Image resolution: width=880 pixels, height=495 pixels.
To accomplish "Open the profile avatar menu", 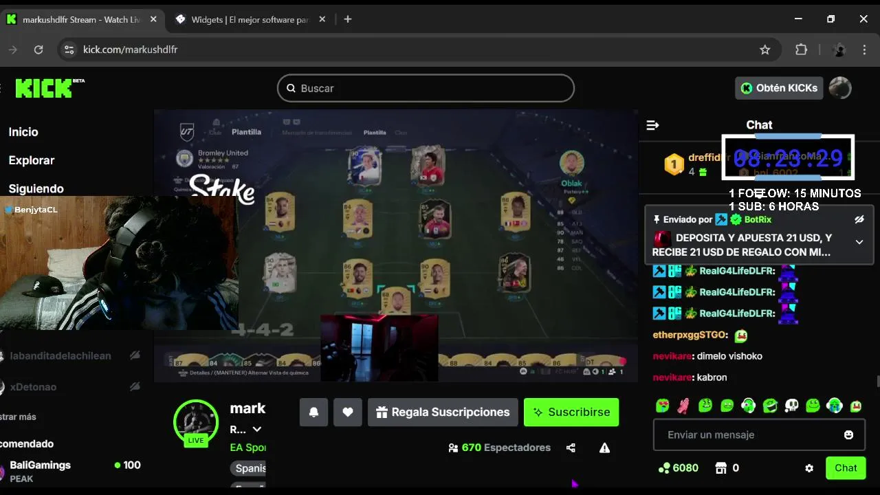I will (840, 88).
